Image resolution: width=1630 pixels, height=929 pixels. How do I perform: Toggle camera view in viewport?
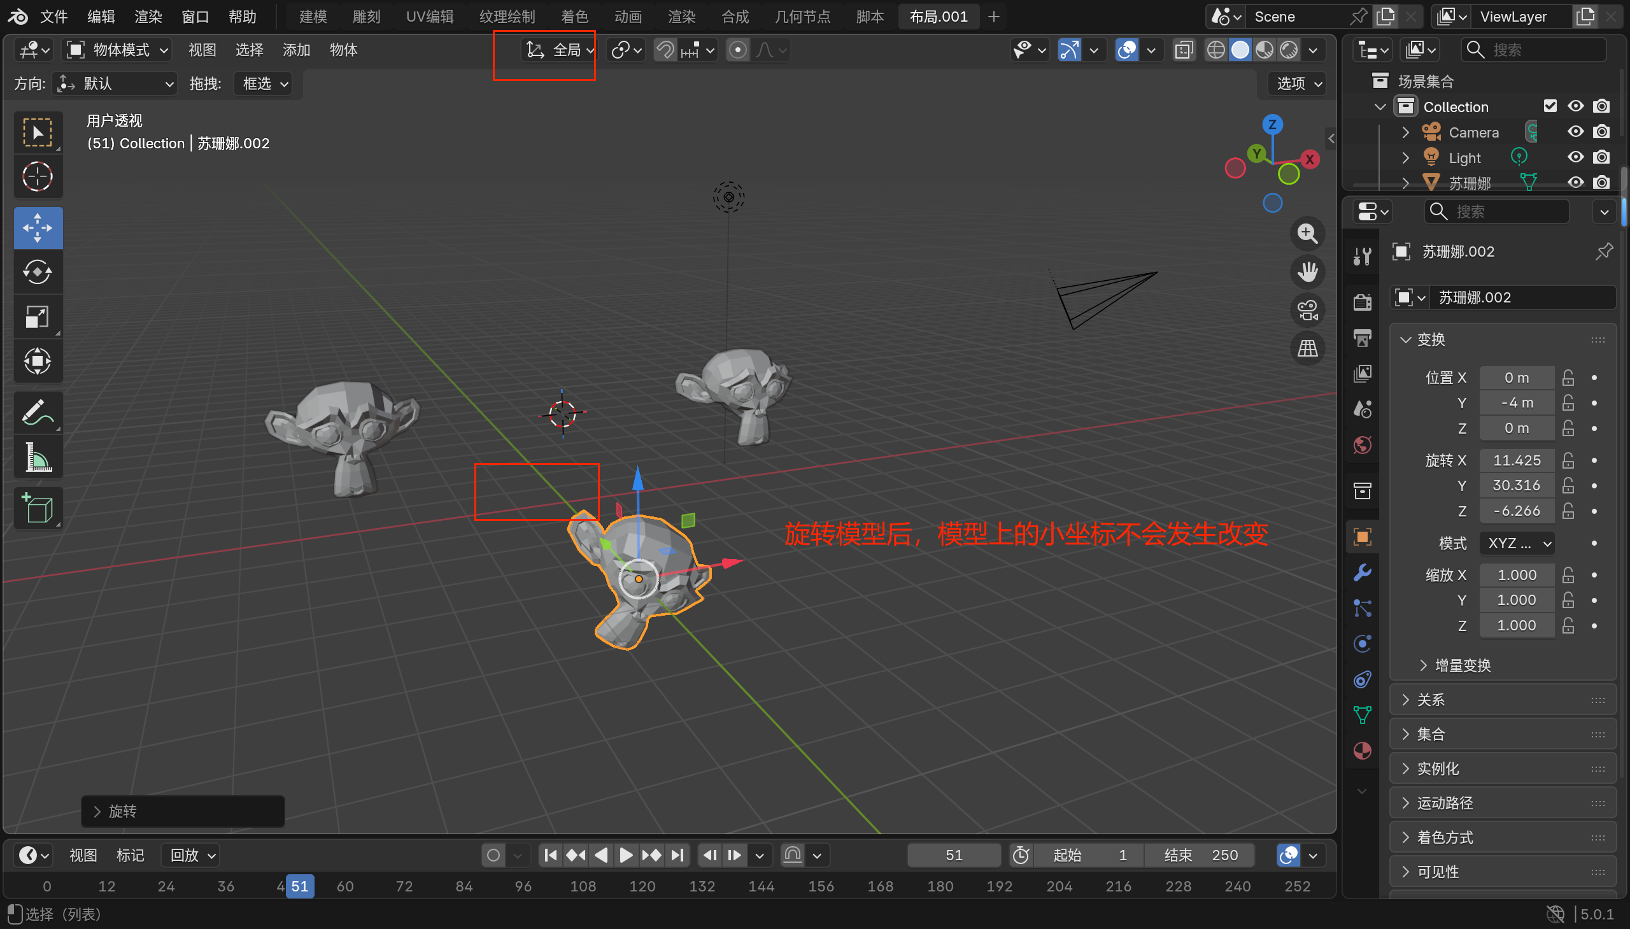coord(1307,311)
